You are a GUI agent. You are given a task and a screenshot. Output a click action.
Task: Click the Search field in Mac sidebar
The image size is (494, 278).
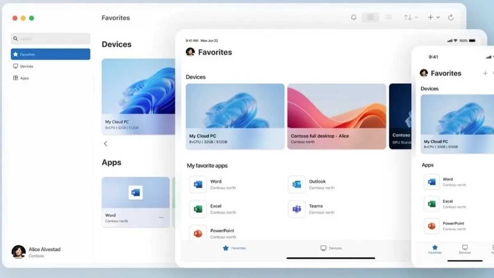click(x=51, y=38)
